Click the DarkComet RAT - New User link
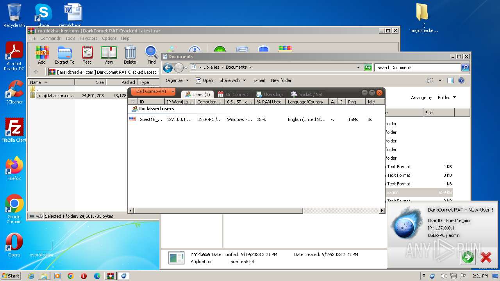Viewport: 500px width, 281px height. pyautogui.click(x=460, y=210)
